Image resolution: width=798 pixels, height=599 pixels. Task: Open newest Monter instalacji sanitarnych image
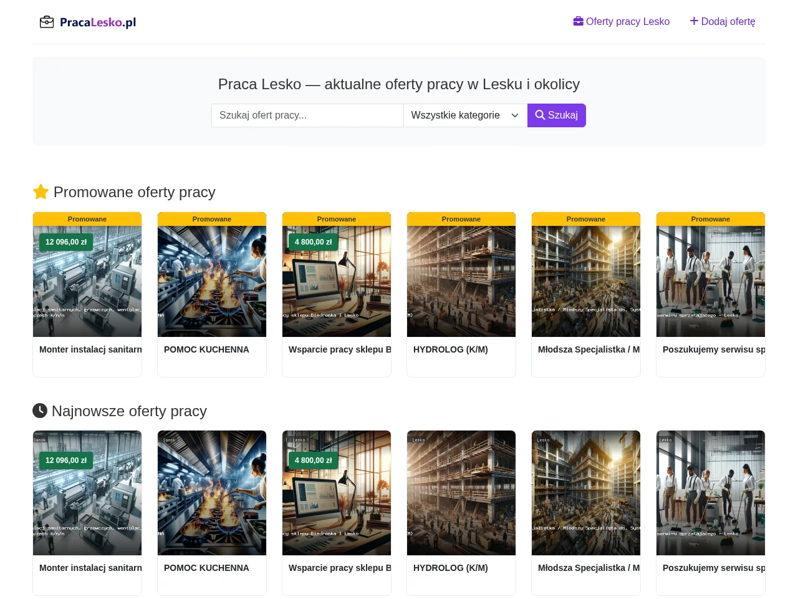[x=87, y=493]
